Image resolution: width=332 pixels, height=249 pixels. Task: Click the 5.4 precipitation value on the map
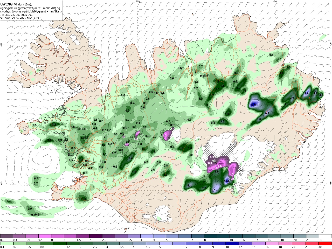[x=267, y=113]
